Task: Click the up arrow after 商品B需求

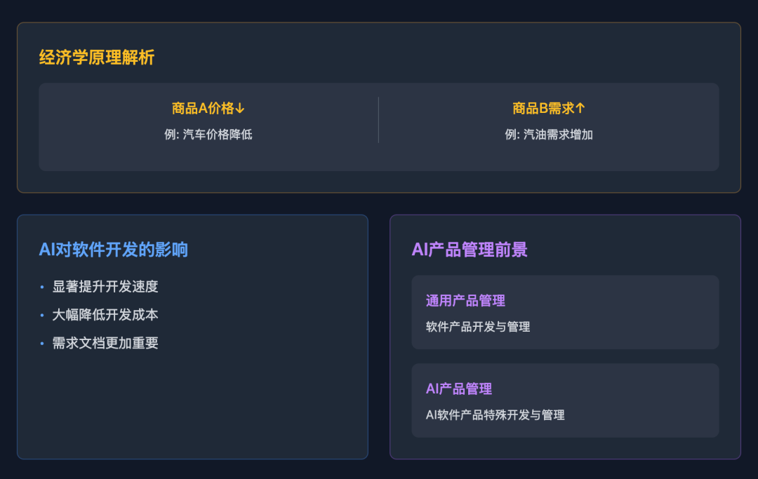Action: (580, 108)
